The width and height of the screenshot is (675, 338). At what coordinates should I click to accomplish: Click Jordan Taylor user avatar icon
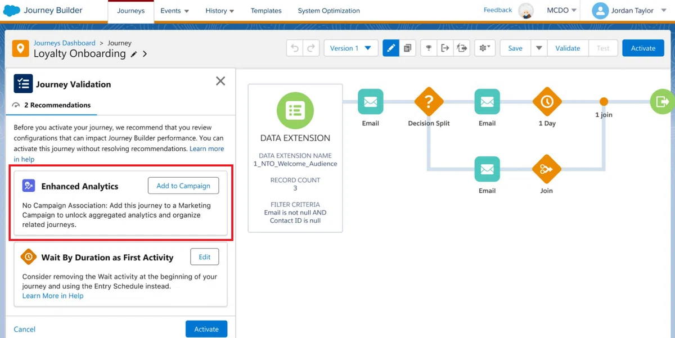click(x=600, y=11)
